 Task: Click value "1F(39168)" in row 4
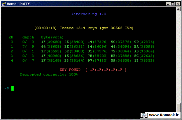(x=51, y=61)
